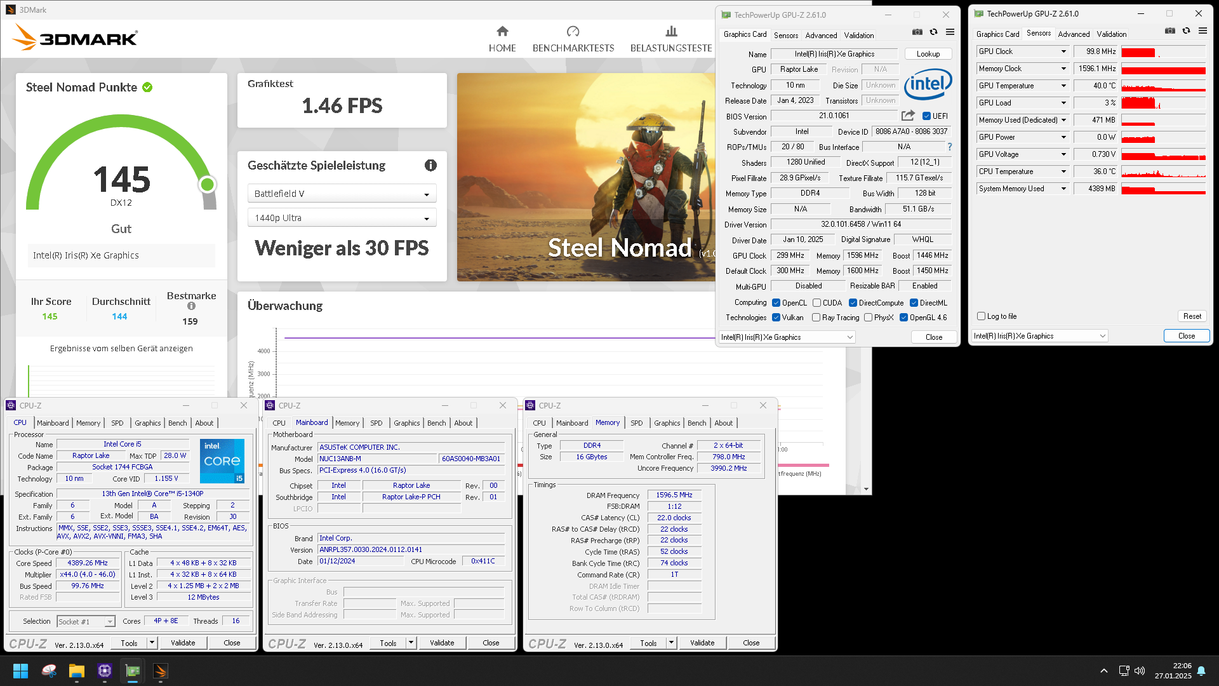Click the 3DMark logo
The width and height of the screenshot is (1219, 686).
point(75,37)
